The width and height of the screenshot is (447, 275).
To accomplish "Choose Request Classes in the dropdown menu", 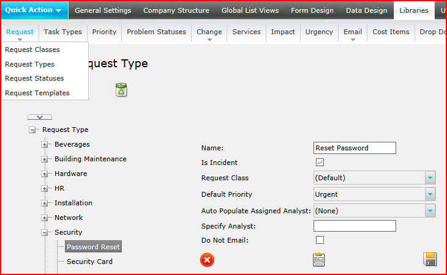I will (32, 50).
